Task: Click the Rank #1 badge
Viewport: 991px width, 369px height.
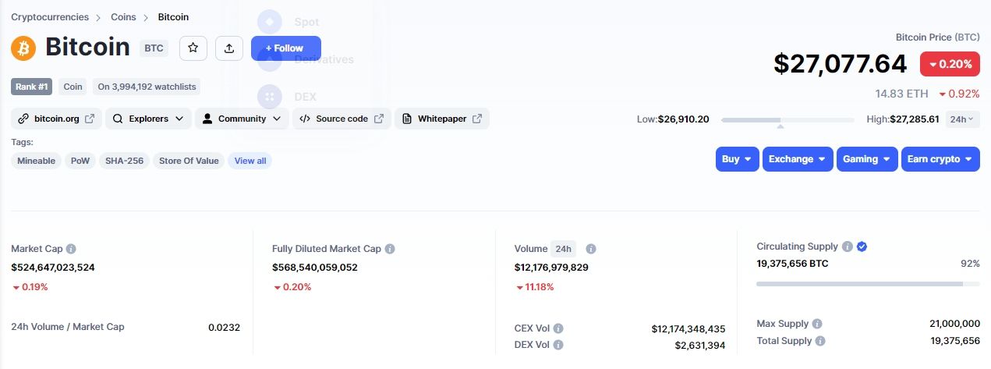Action: [32, 87]
